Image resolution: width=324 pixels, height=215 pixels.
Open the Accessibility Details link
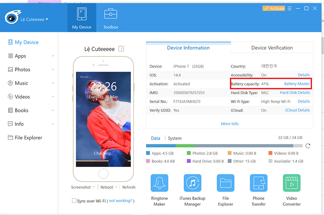304,75
